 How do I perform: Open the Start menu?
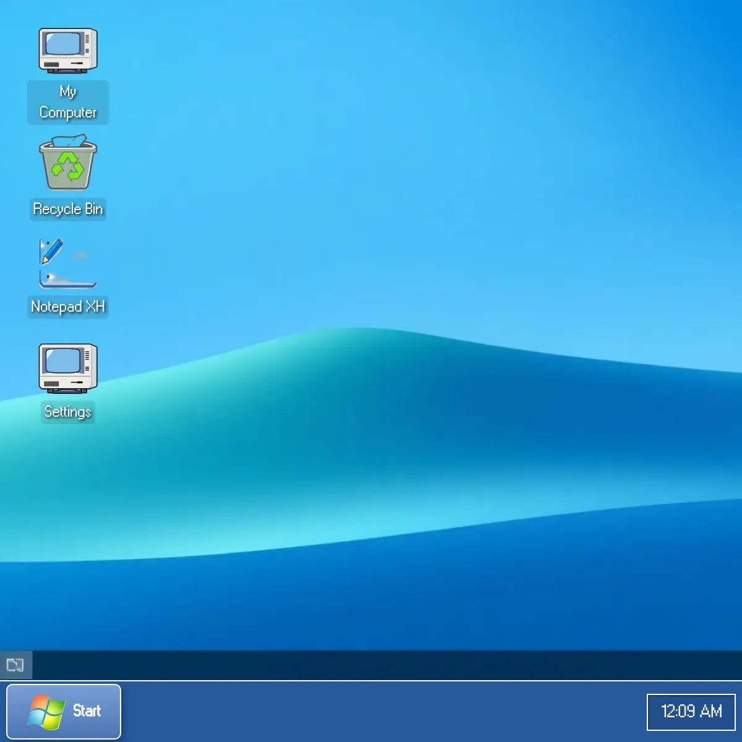(63, 711)
